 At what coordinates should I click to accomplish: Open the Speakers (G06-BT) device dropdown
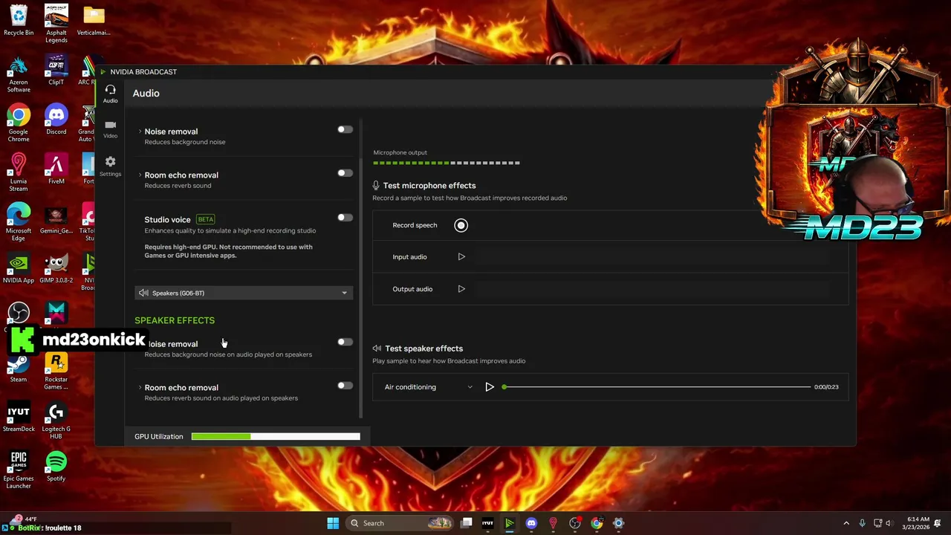click(x=244, y=293)
